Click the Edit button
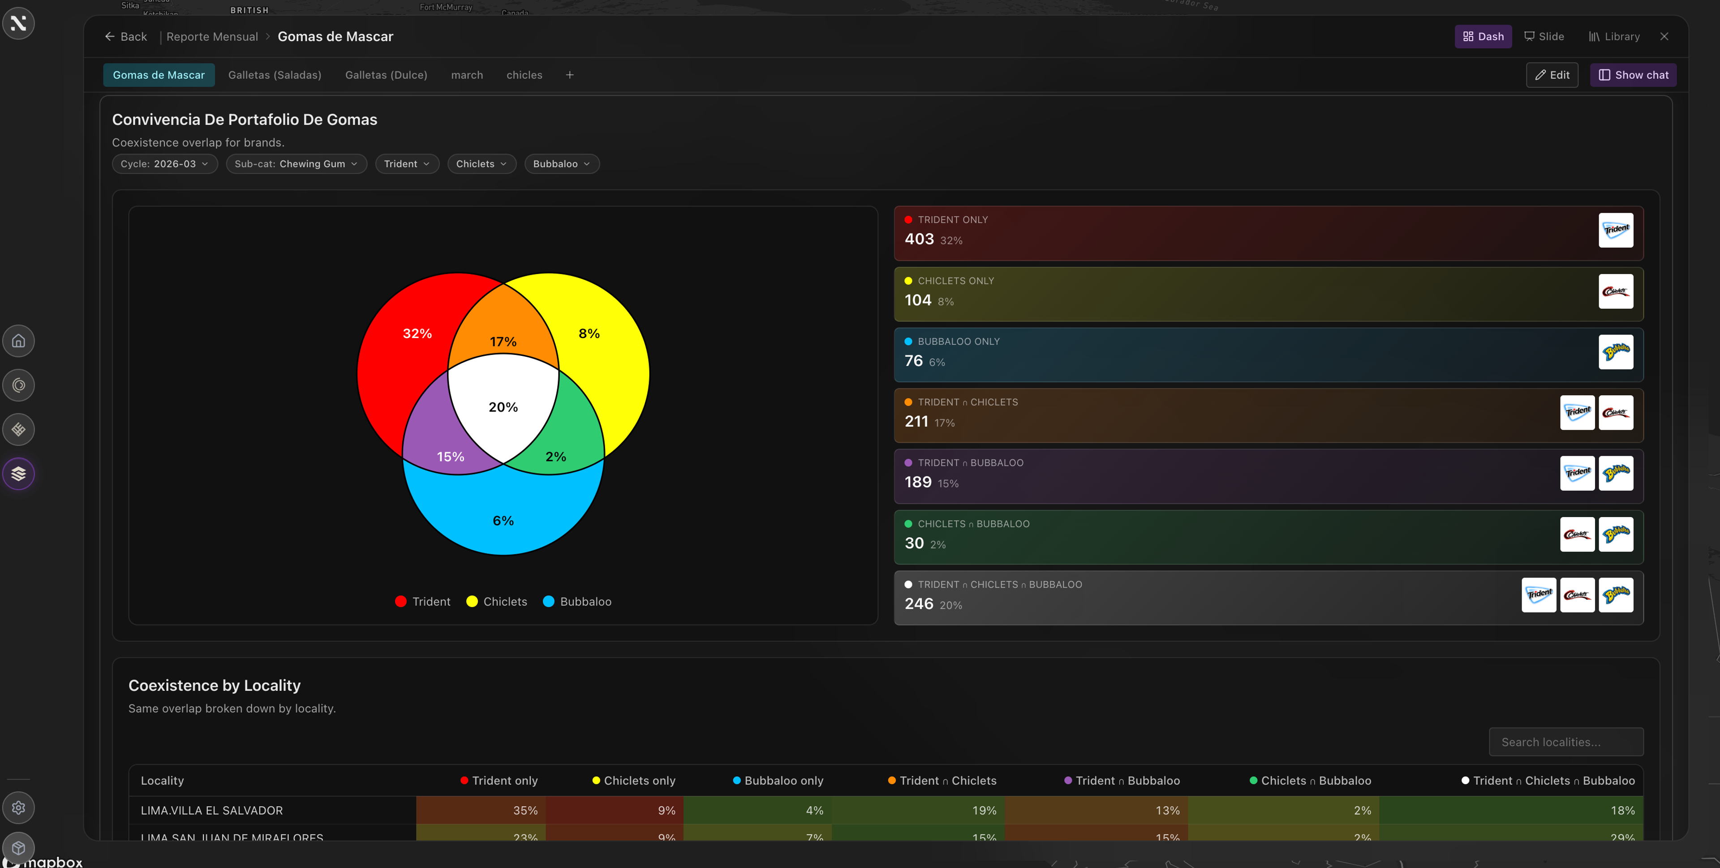 [1552, 75]
